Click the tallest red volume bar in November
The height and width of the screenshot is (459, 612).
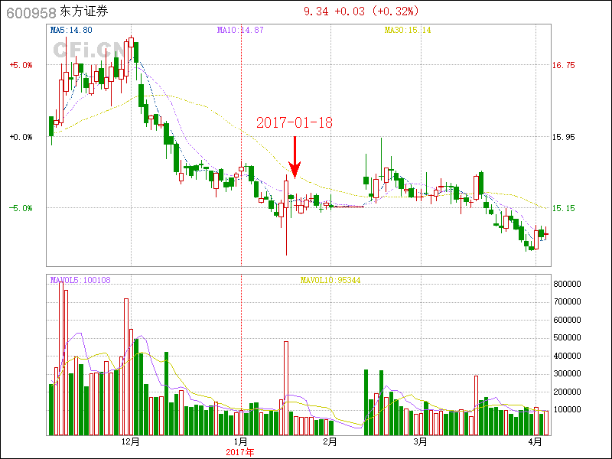(61, 359)
